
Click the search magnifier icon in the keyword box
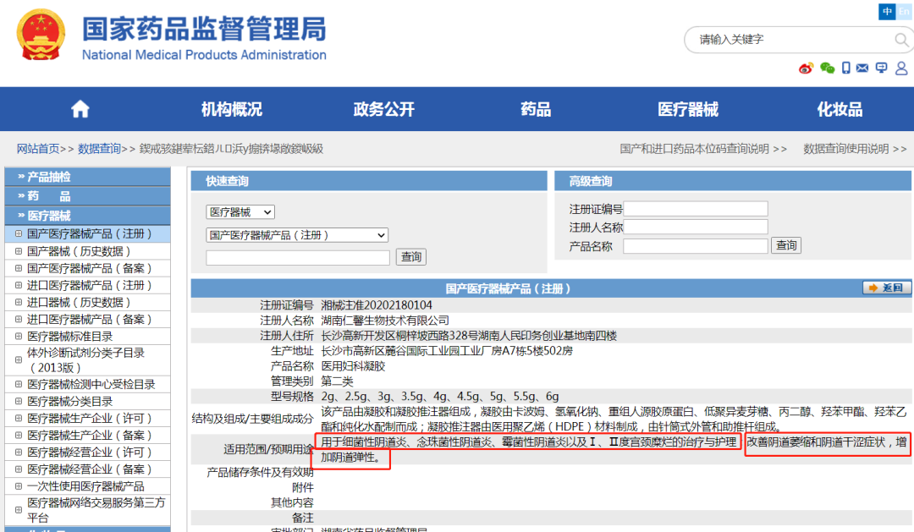[x=900, y=39]
